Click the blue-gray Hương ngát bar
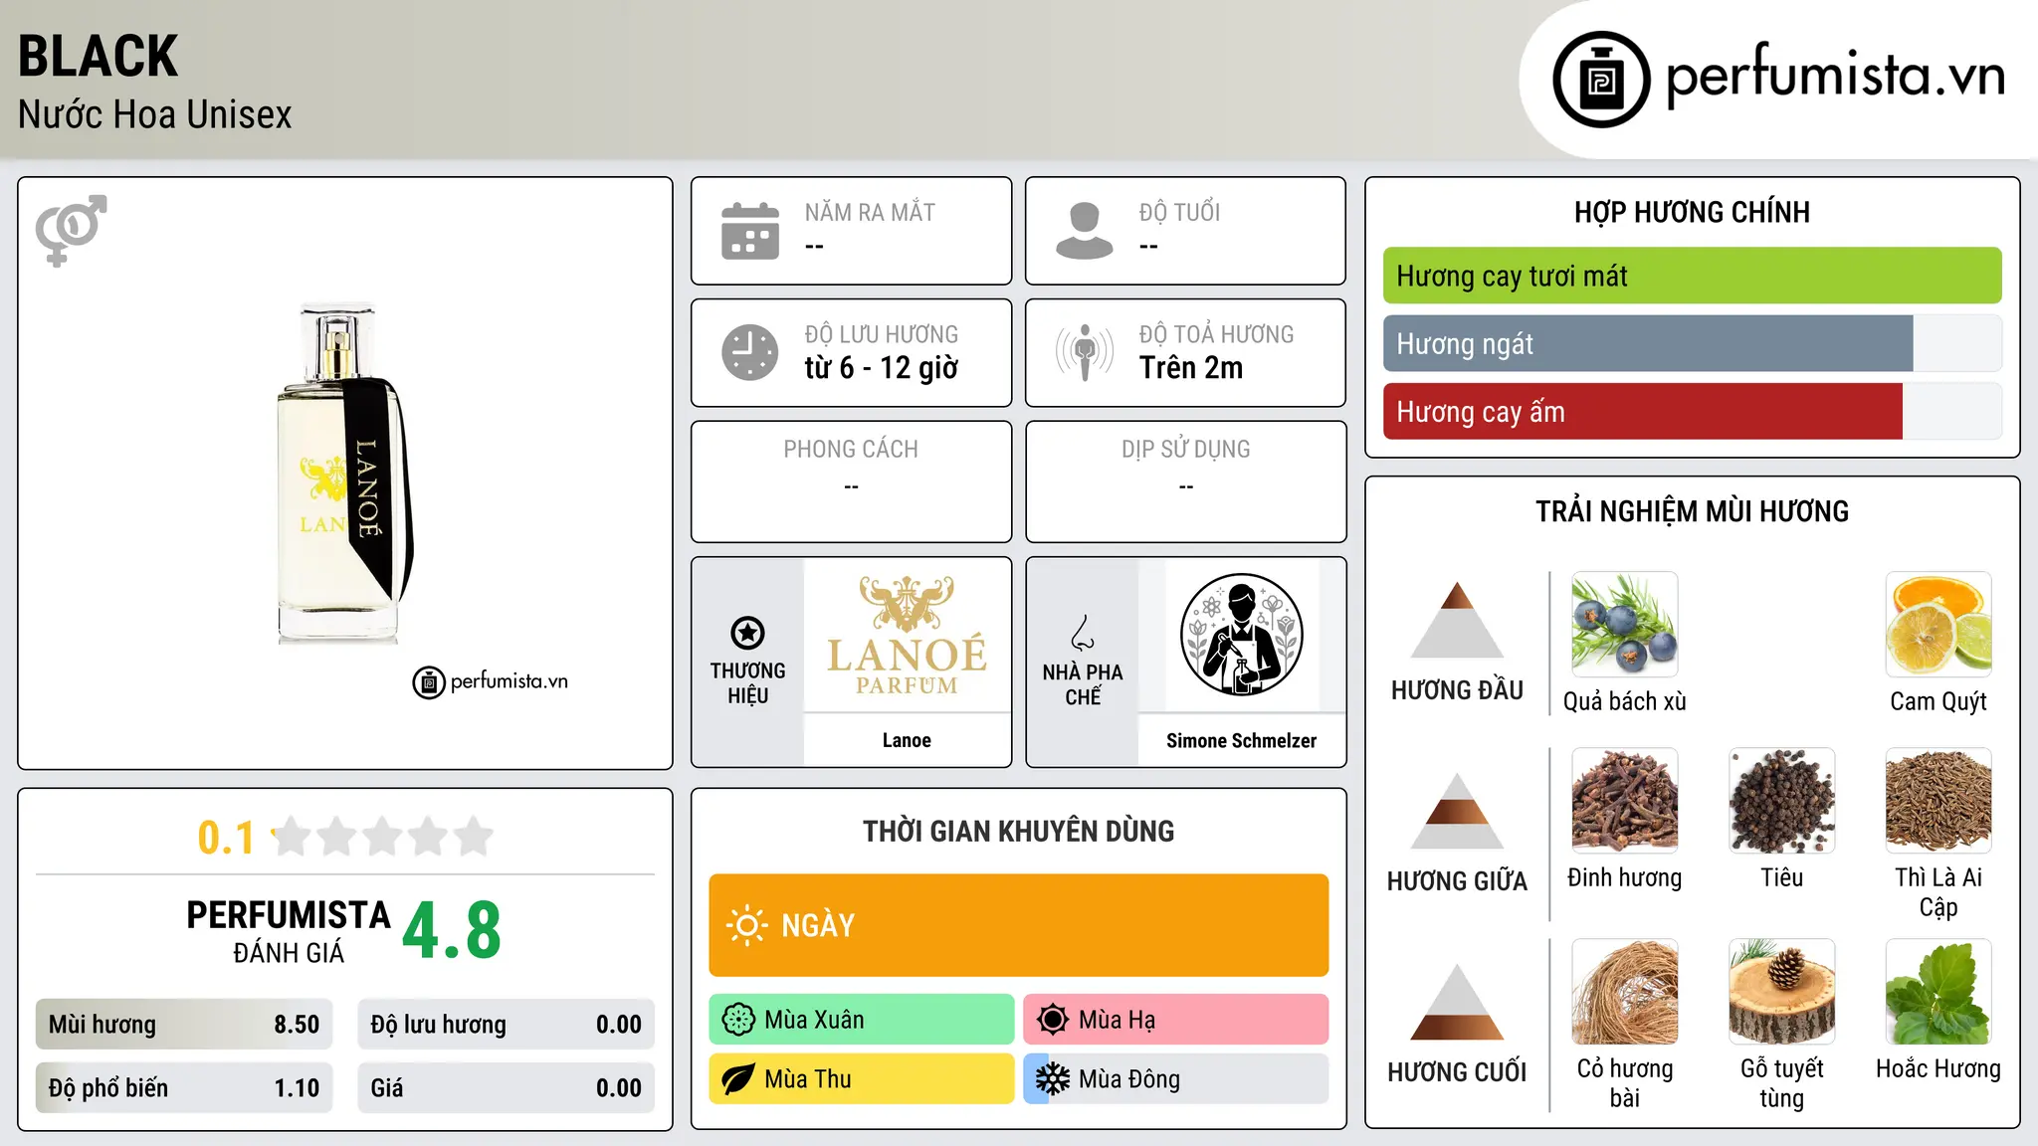 click(1648, 343)
